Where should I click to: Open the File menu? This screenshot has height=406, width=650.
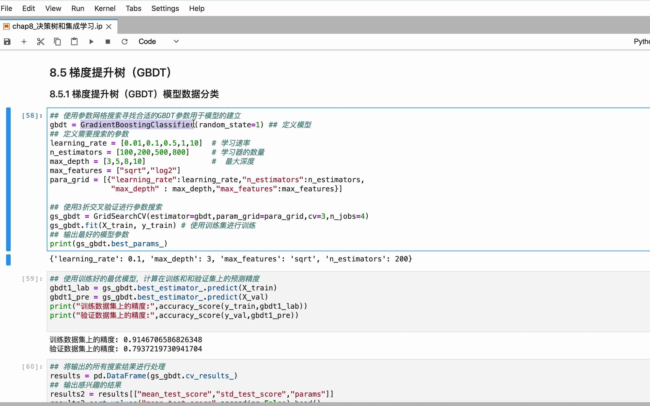[x=6, y=8]
